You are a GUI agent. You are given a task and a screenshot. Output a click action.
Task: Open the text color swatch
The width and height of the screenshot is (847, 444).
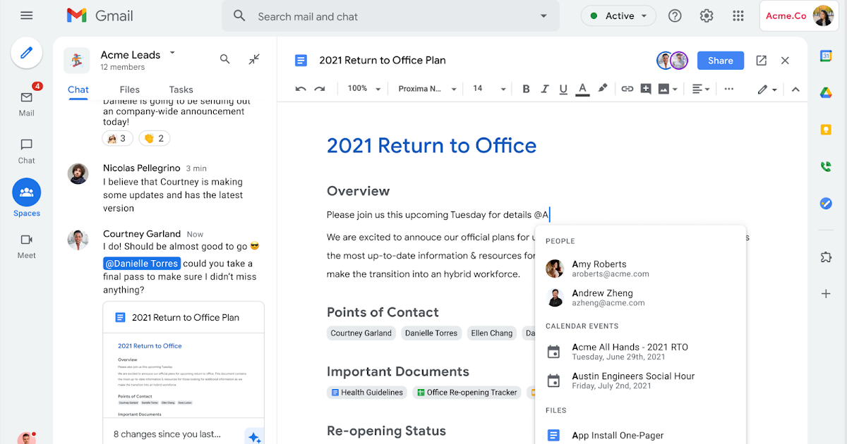pos(582,89)
